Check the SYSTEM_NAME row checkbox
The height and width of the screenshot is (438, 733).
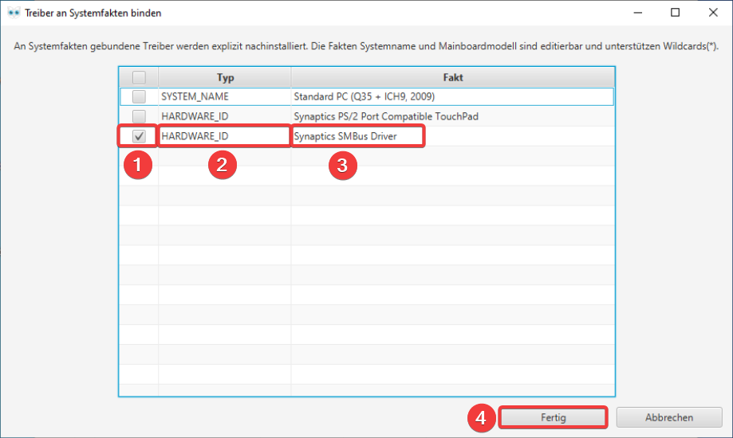pos(139,96)
